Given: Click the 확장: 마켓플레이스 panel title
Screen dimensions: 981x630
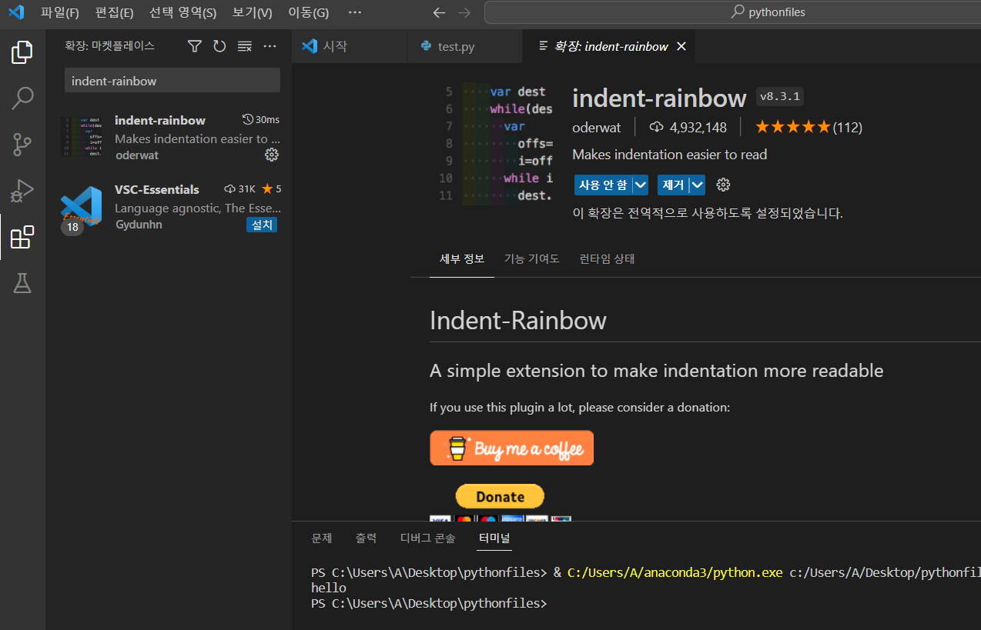Looking at the screenshot, I should 109,46.
